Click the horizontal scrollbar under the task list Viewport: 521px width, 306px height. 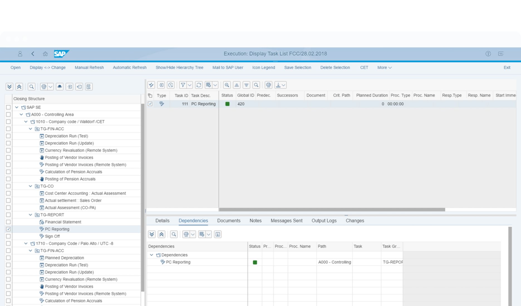point(332,209)
